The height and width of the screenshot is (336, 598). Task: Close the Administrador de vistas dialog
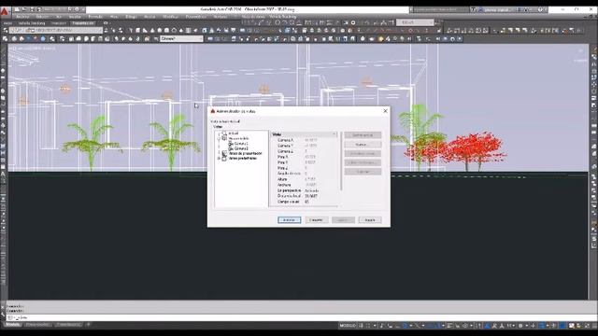point(385,111)
